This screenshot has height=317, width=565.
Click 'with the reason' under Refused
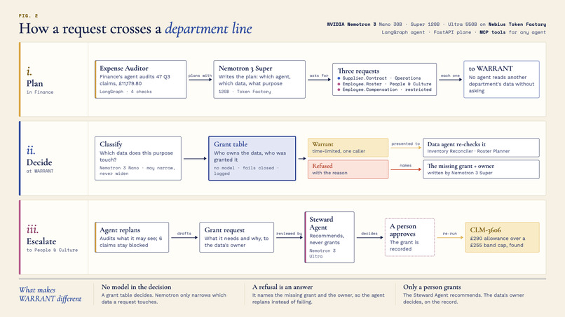(329, 173)
